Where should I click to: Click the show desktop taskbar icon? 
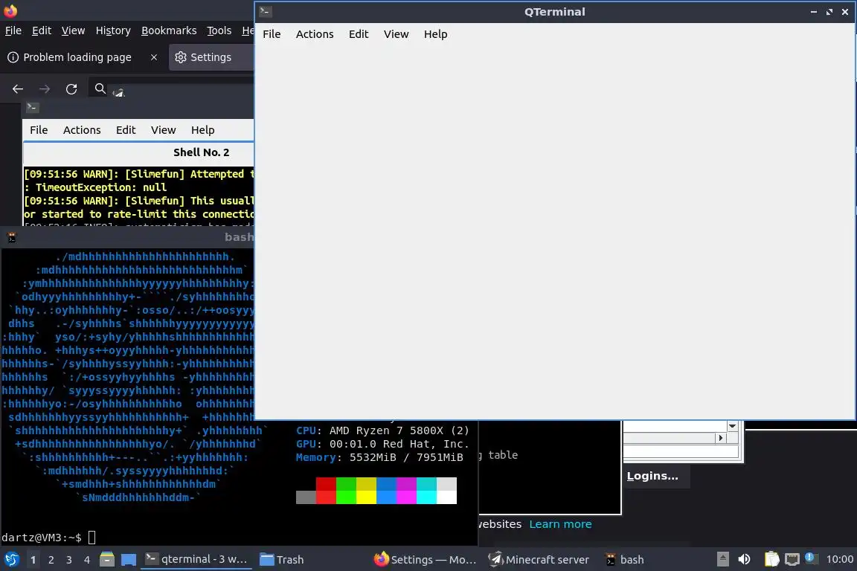pyautogui.click(x=129, y=560)
